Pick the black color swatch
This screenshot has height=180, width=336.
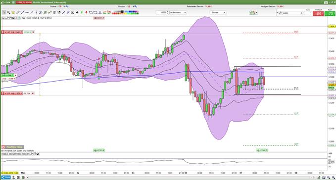tap(122, 11)
